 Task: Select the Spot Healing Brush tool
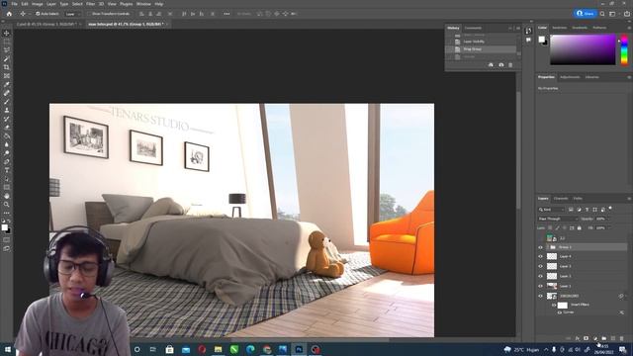click(x=7, y=93)
